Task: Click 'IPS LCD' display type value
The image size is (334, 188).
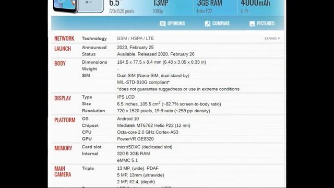Action: click(x=126, y=97)
